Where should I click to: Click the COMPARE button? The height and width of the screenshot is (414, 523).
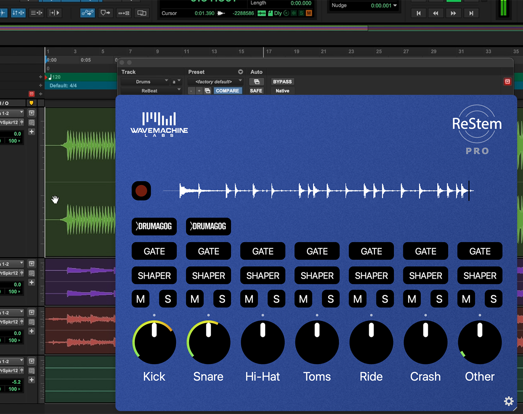[228, 91]
